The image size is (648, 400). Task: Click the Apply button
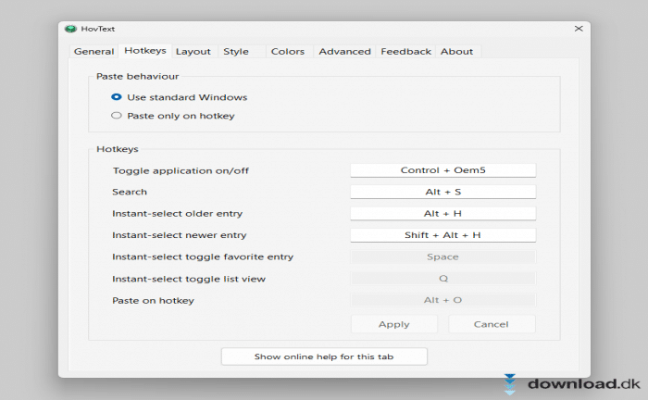pyautogui.click(x=394, y=324)
